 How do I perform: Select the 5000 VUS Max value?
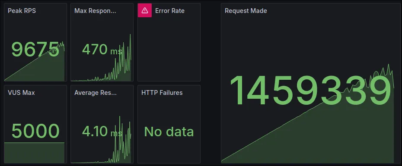pyautogui.click(x=35, y=131)
